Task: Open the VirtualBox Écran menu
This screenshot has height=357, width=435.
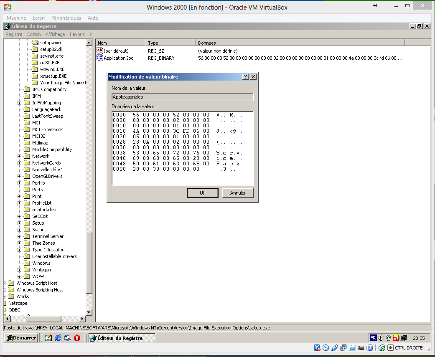Action: pyautogui.click(x=38, y=18)
